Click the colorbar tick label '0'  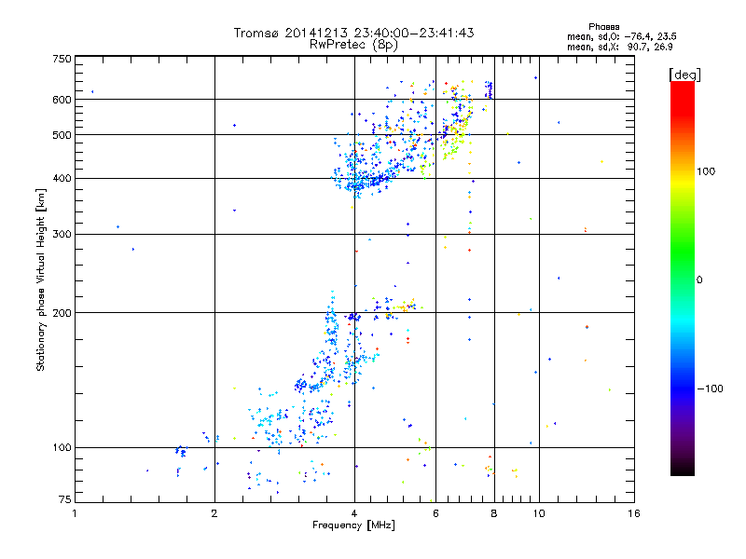(699, 280)
